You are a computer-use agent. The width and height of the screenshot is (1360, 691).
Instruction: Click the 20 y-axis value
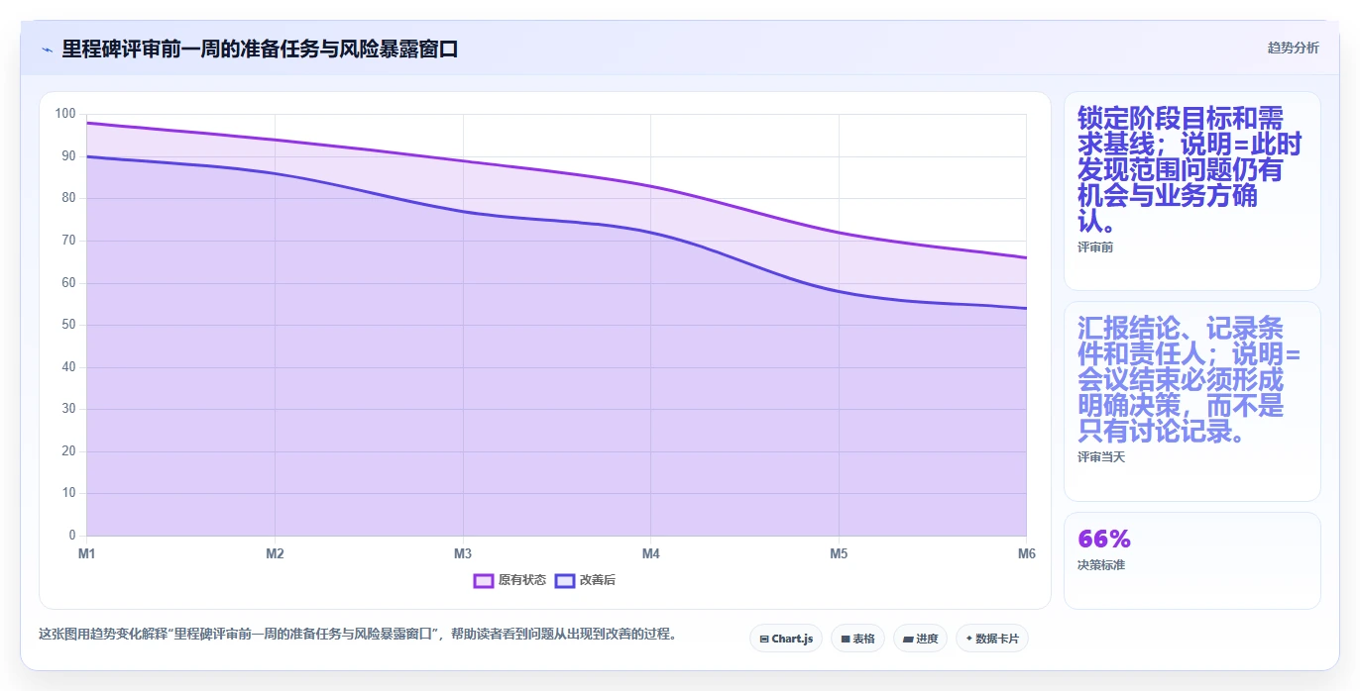[68, 451]
